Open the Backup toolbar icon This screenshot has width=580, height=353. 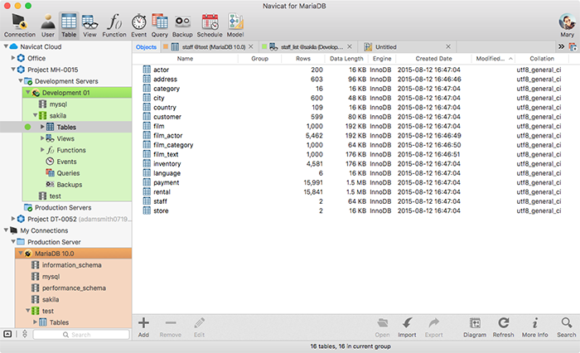pyautogui.click(x=182, y=25)
